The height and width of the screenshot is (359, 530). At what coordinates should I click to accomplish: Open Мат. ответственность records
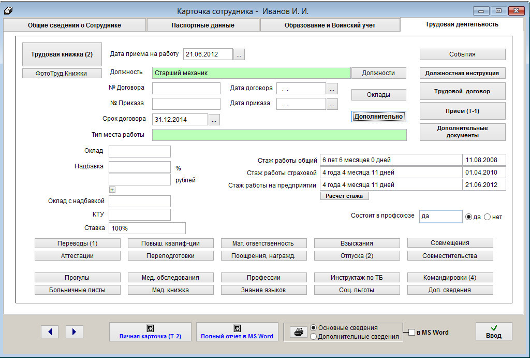[263, 243]
